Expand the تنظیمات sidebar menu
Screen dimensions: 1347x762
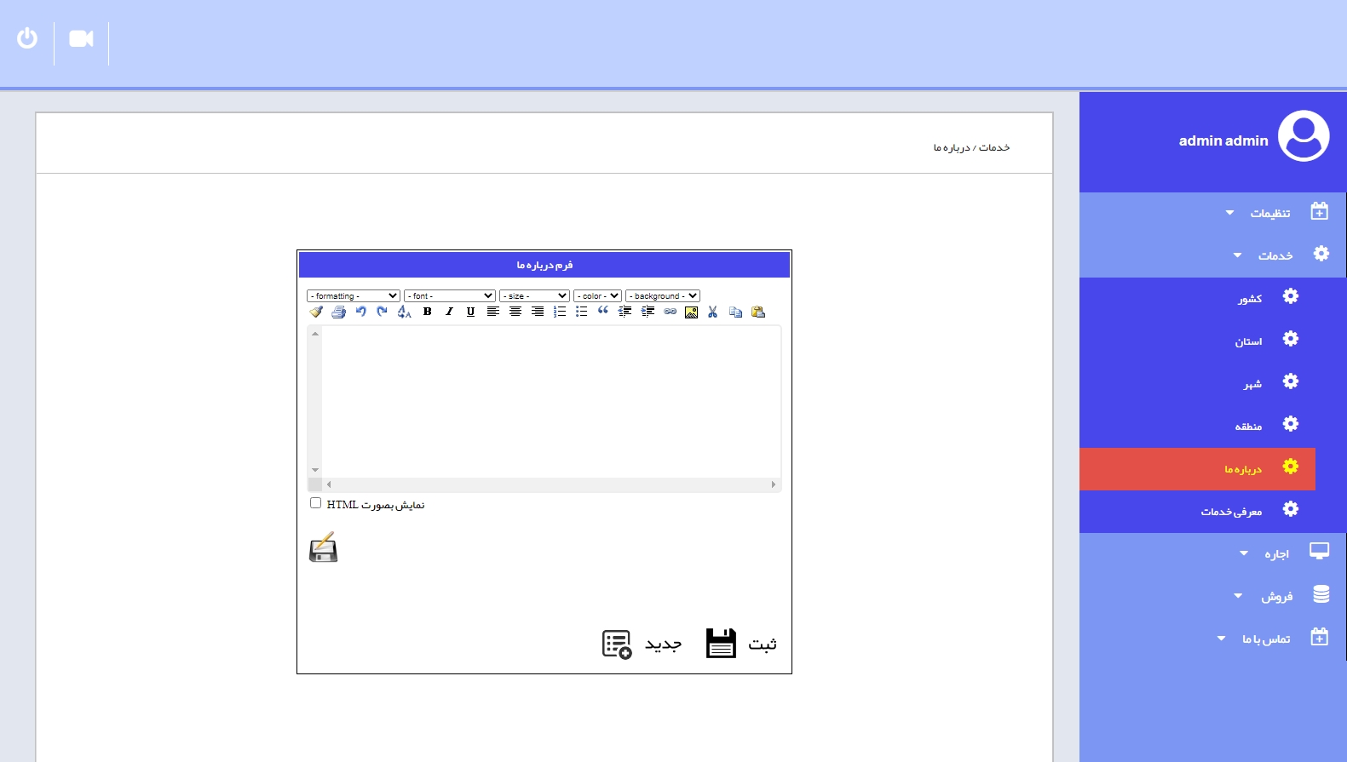[1269, 213]
